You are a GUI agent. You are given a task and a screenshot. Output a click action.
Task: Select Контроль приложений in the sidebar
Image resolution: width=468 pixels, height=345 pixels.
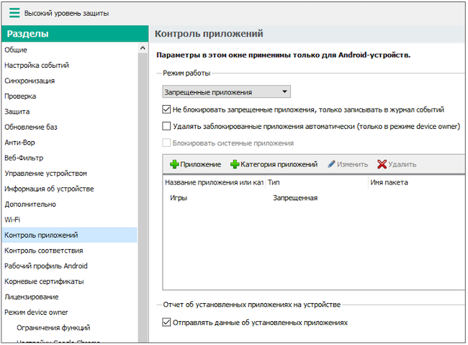[x=69, y=235]
